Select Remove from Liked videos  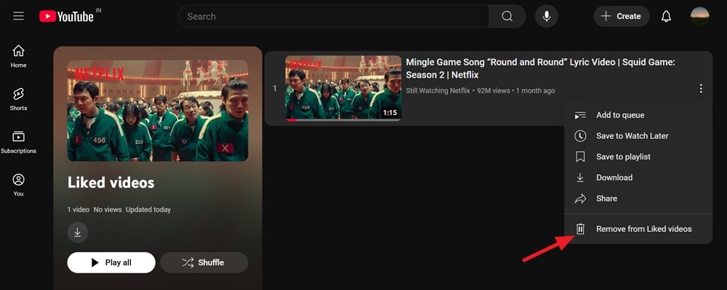click(x=638, y=229)
